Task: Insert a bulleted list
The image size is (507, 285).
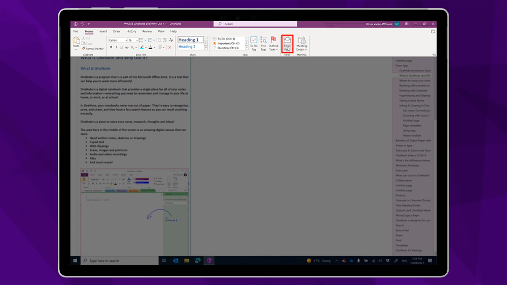Action: (141, 40)
